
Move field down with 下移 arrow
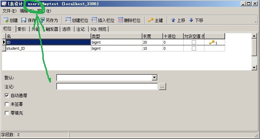191,20
